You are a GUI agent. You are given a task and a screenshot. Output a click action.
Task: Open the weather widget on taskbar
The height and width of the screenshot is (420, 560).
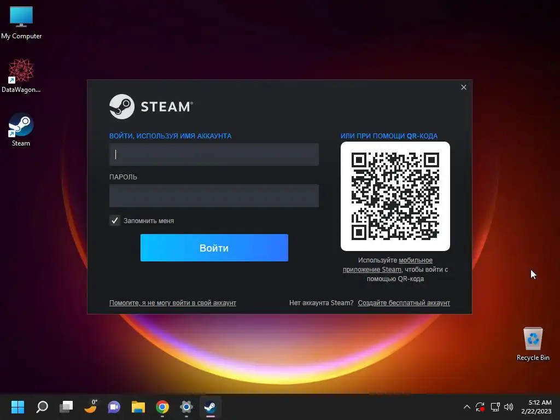[x=90, y=406]
